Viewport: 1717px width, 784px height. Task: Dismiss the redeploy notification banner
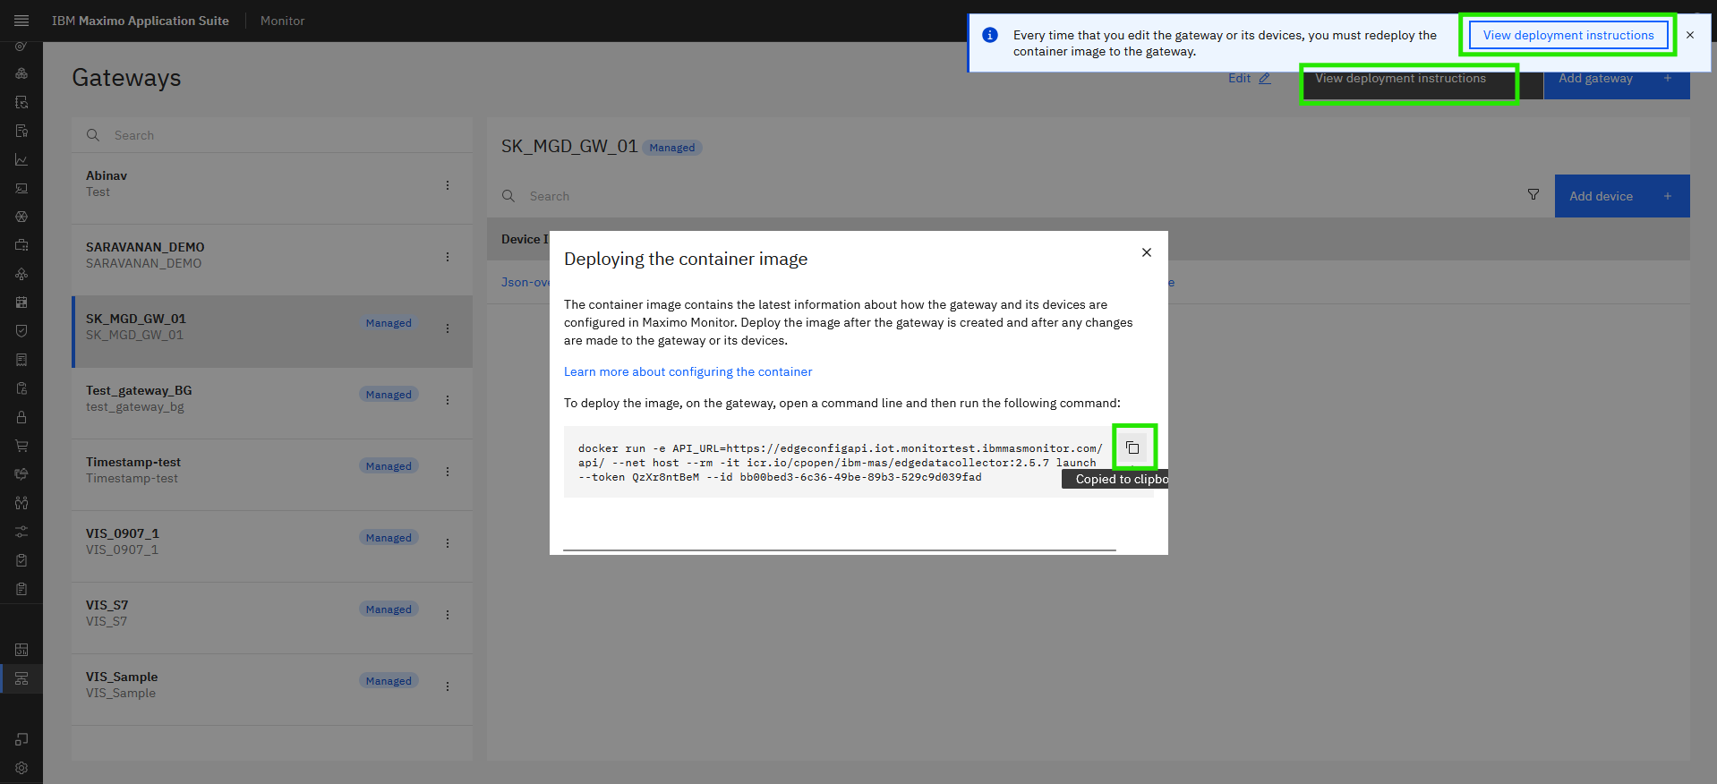point(1690,35)
